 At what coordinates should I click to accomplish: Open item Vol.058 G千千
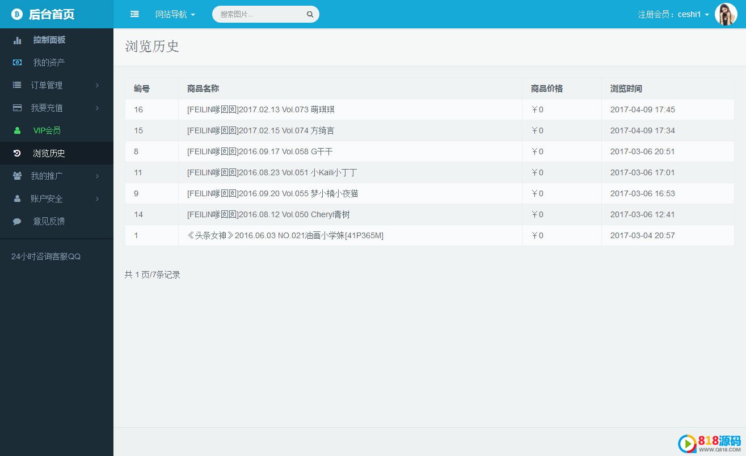tap(260, 151)
